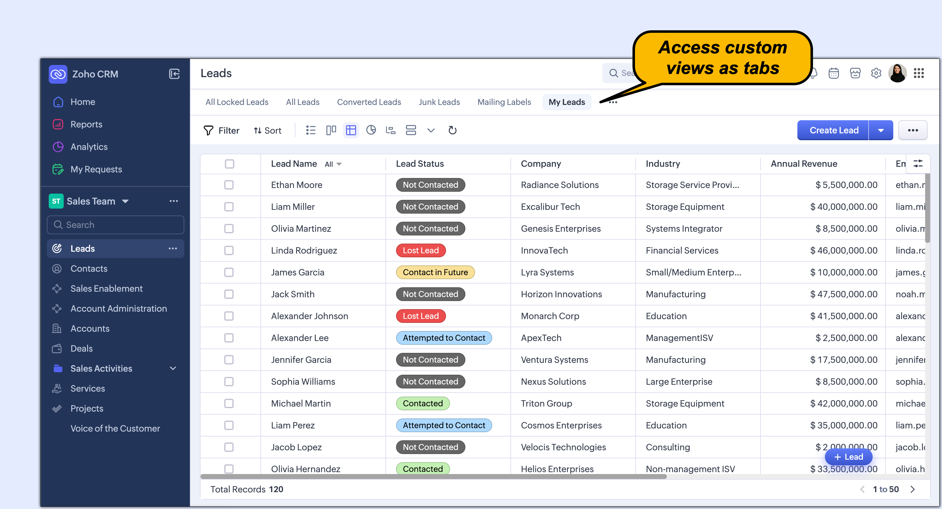Switch to Kanban view icon
942x509 pixels.
point(331,131)
